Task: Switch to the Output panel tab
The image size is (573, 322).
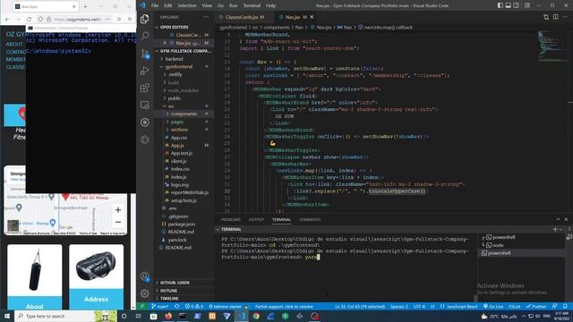Action: (x=256, y=219)
